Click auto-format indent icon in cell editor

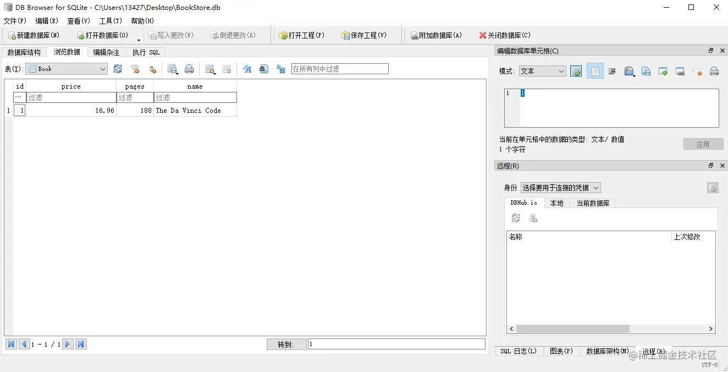(612, 71)
